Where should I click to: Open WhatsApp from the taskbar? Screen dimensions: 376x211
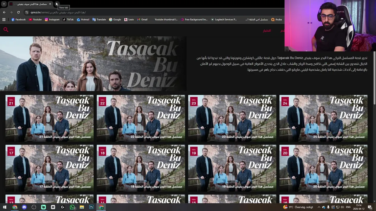pyautogui.click(x=72, y=207)
